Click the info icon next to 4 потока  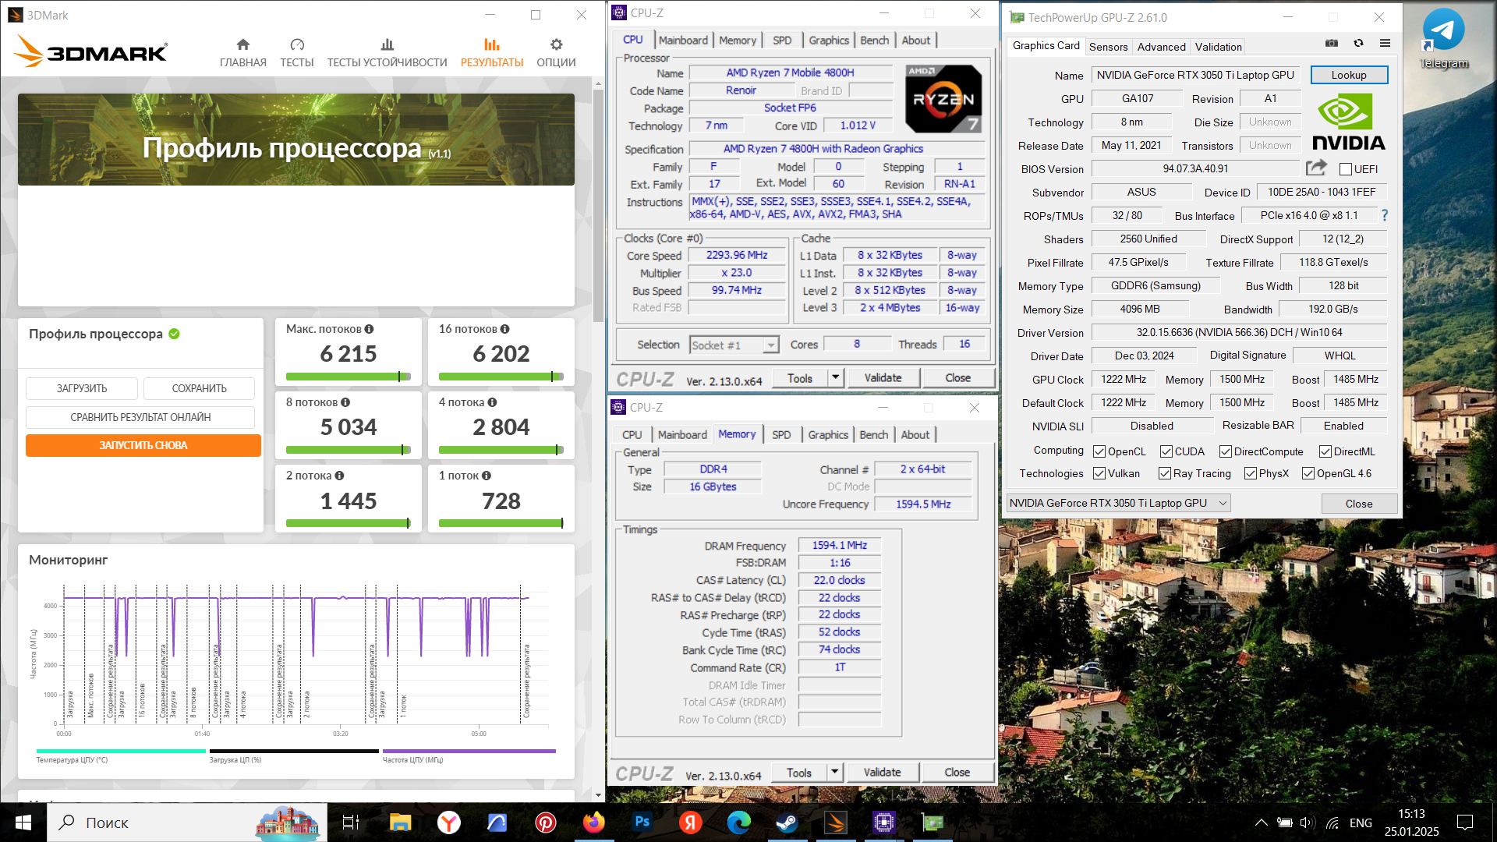point(492,402)
